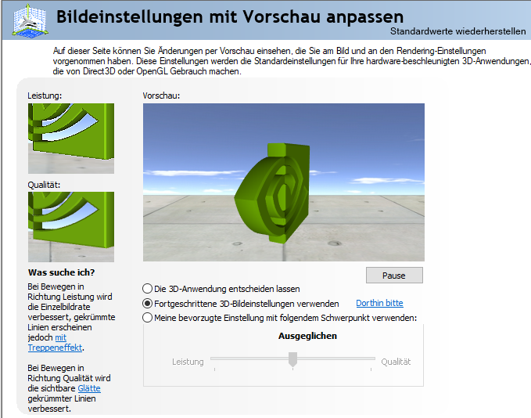The image size is (531, 418).
Task: Click the 'Ausgeglichen' slider label
Action: click(307, 336)
